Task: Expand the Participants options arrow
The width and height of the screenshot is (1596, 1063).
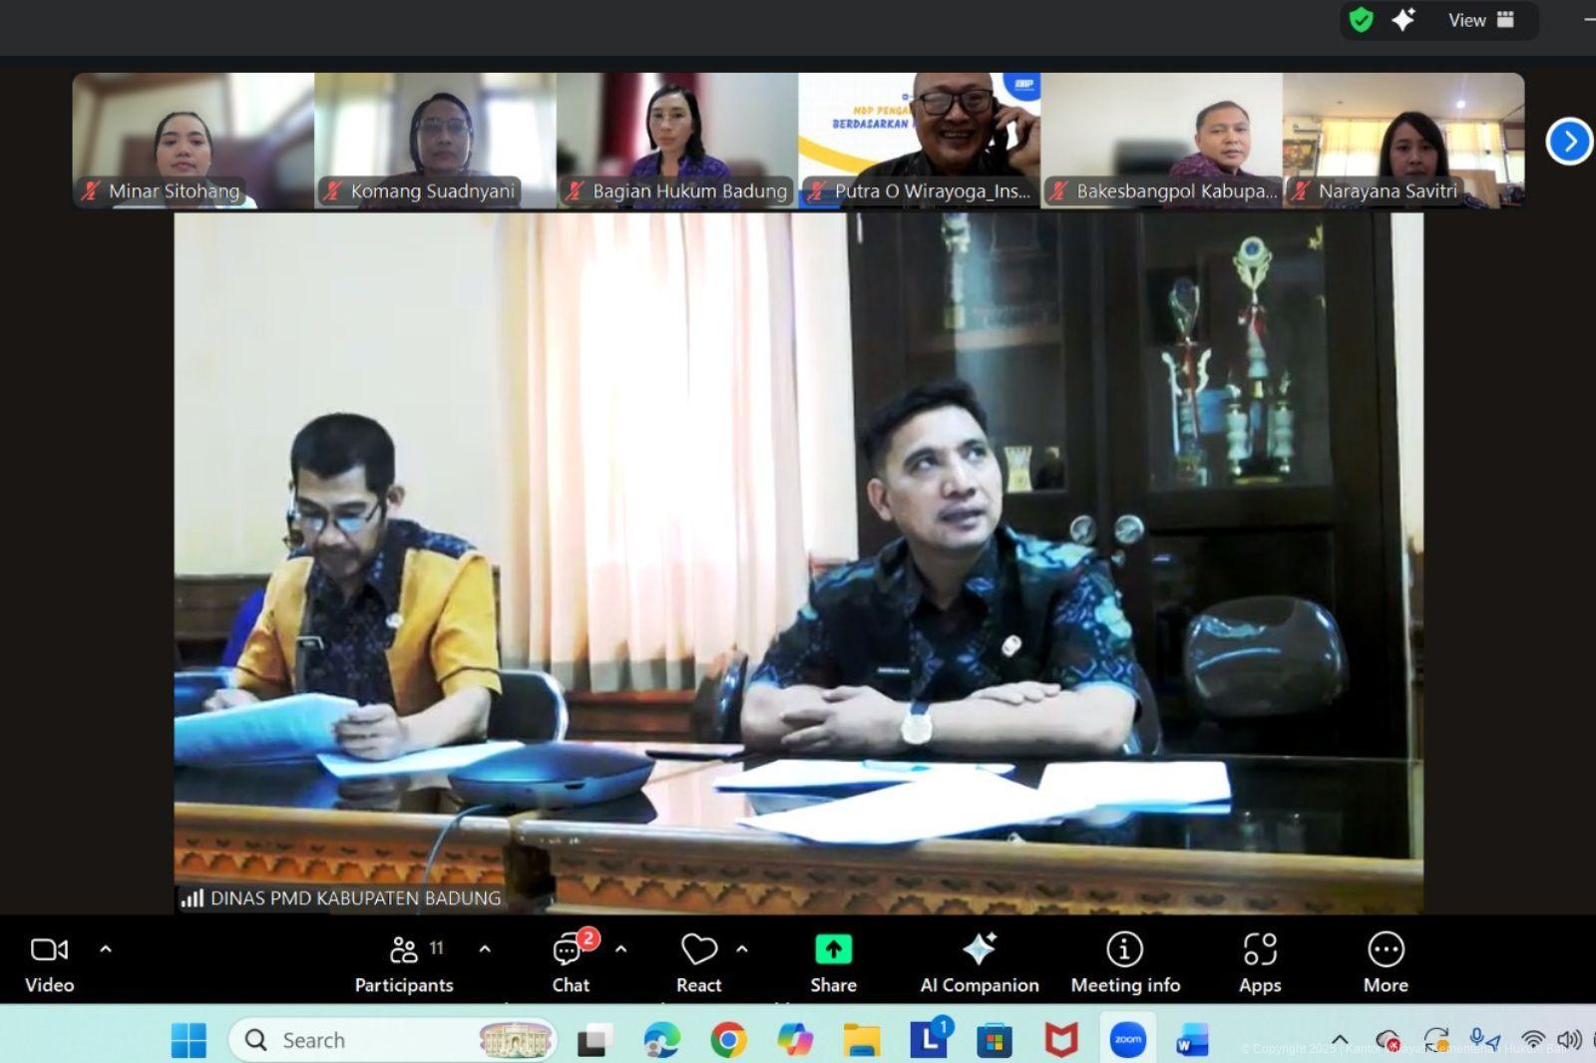Action: [x=485, y=949]
